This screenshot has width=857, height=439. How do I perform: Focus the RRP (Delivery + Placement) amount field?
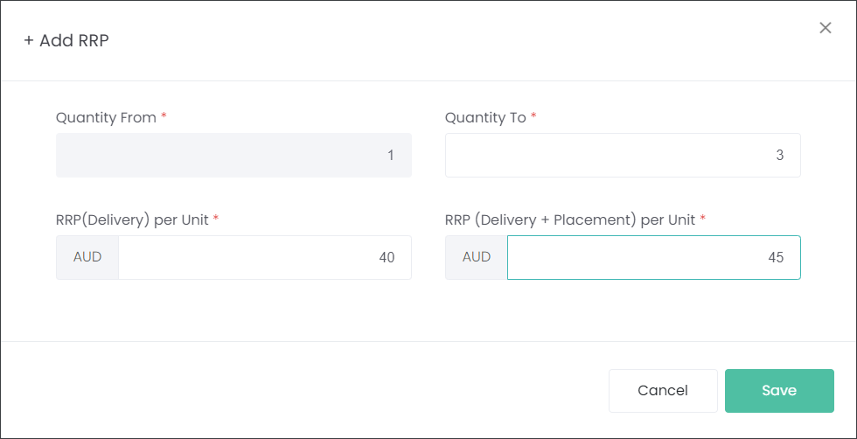click(x=654, y=257)
